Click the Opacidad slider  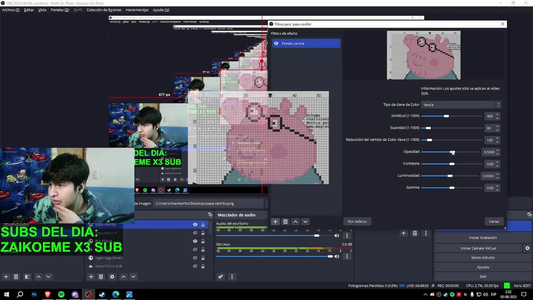[451, 152]
